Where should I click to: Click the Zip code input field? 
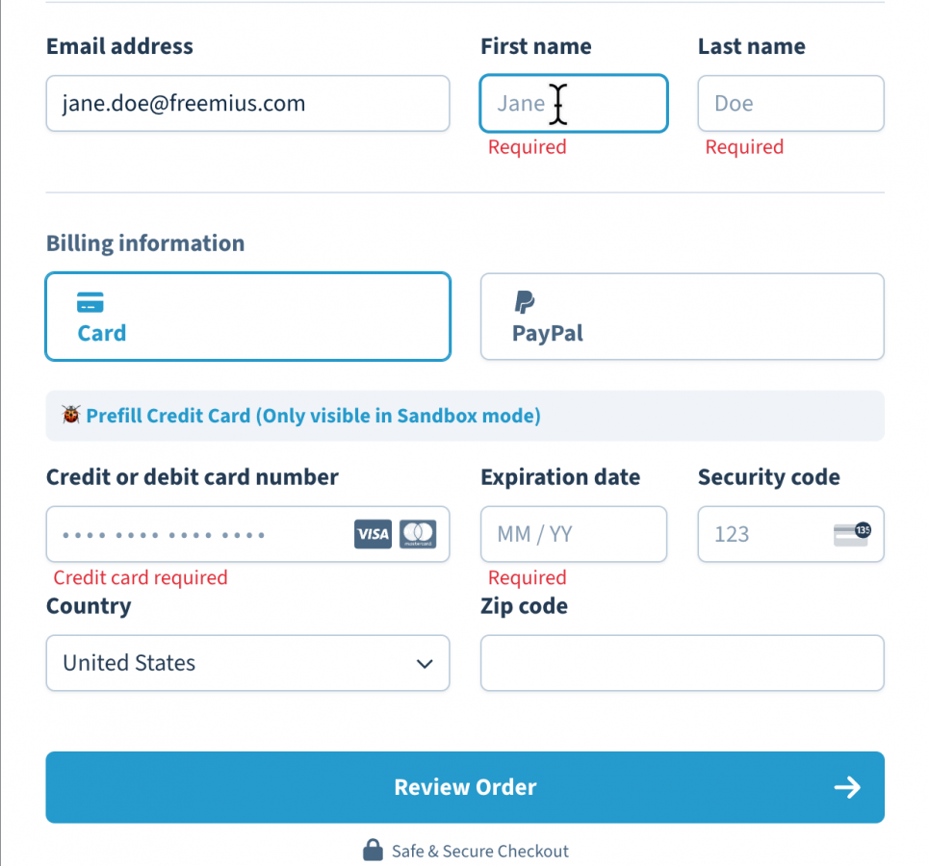(683, 663)
